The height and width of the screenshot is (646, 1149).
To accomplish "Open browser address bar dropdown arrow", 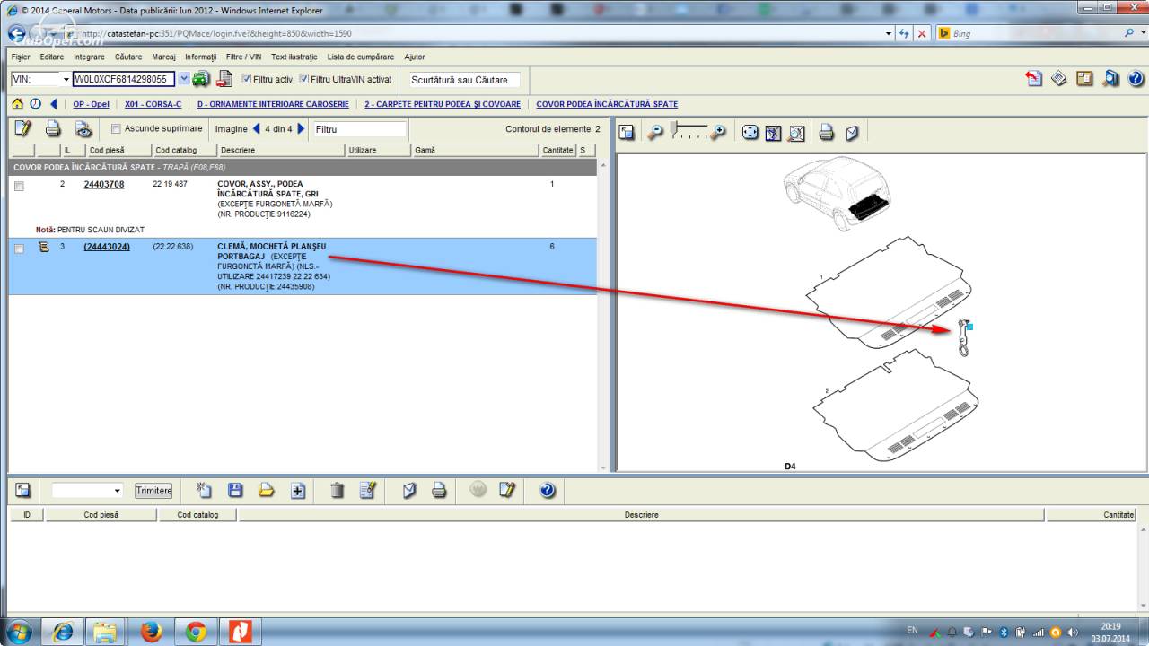I will pyautogui.click(x=889, y=33).
